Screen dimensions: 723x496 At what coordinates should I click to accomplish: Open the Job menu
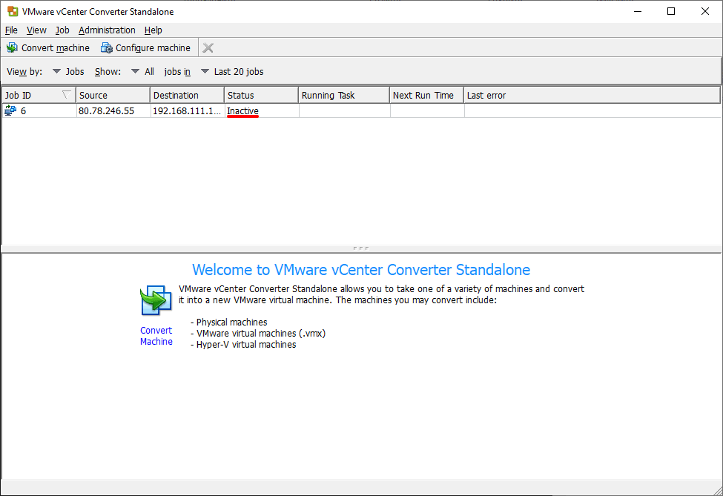click(62, 30)
